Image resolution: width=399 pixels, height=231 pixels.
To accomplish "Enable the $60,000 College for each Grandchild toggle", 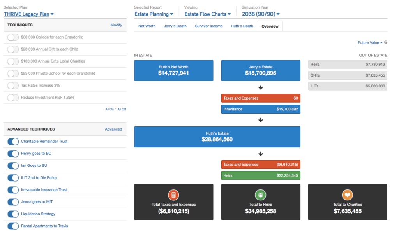I will [13, 37].
